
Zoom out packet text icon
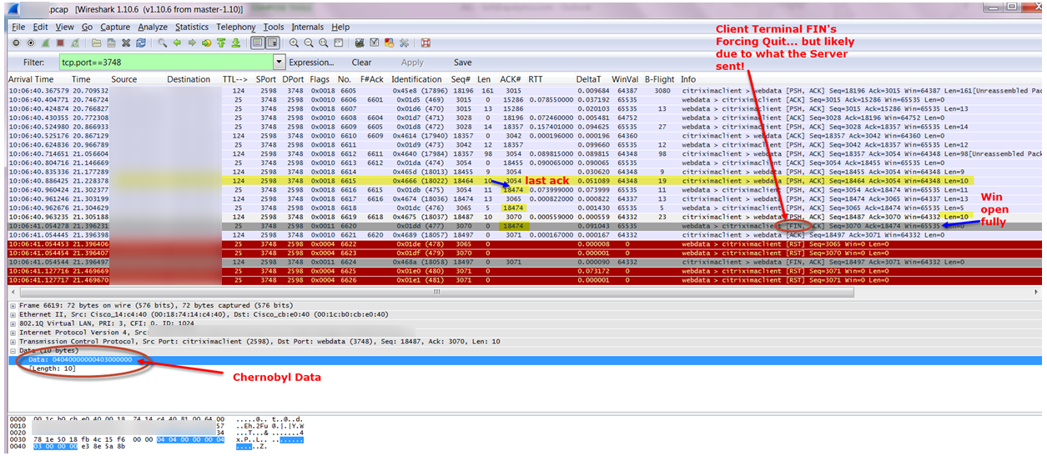(x=309, y=43)
